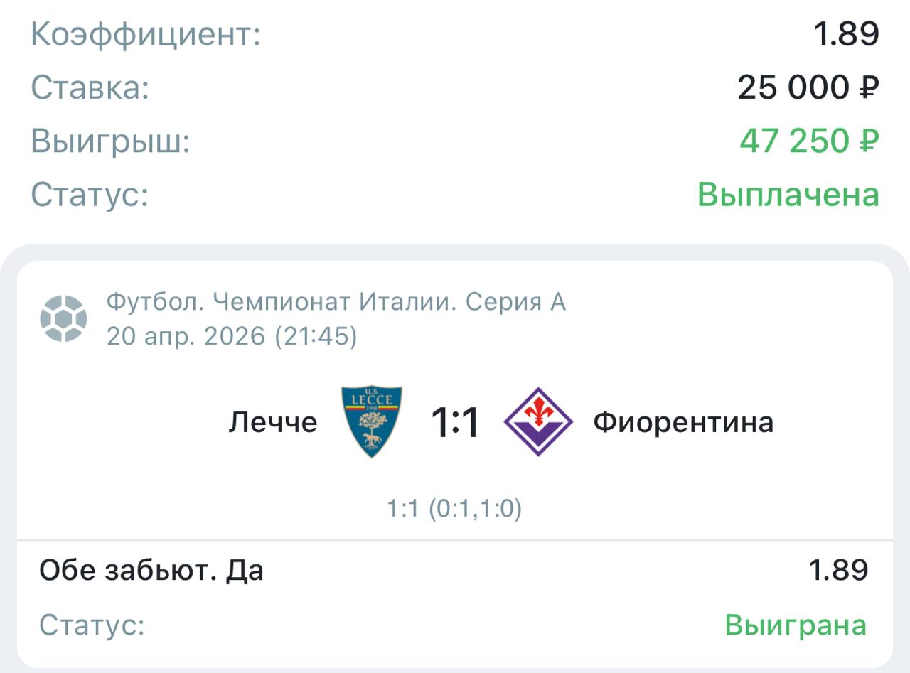Click the Выигрыш label
This screenshot has width=910, height=673.
tap(111, 141)
